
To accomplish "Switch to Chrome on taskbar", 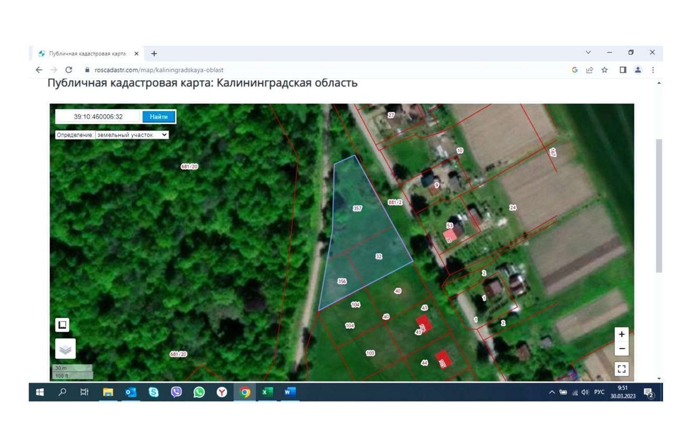I will (245, 392).
